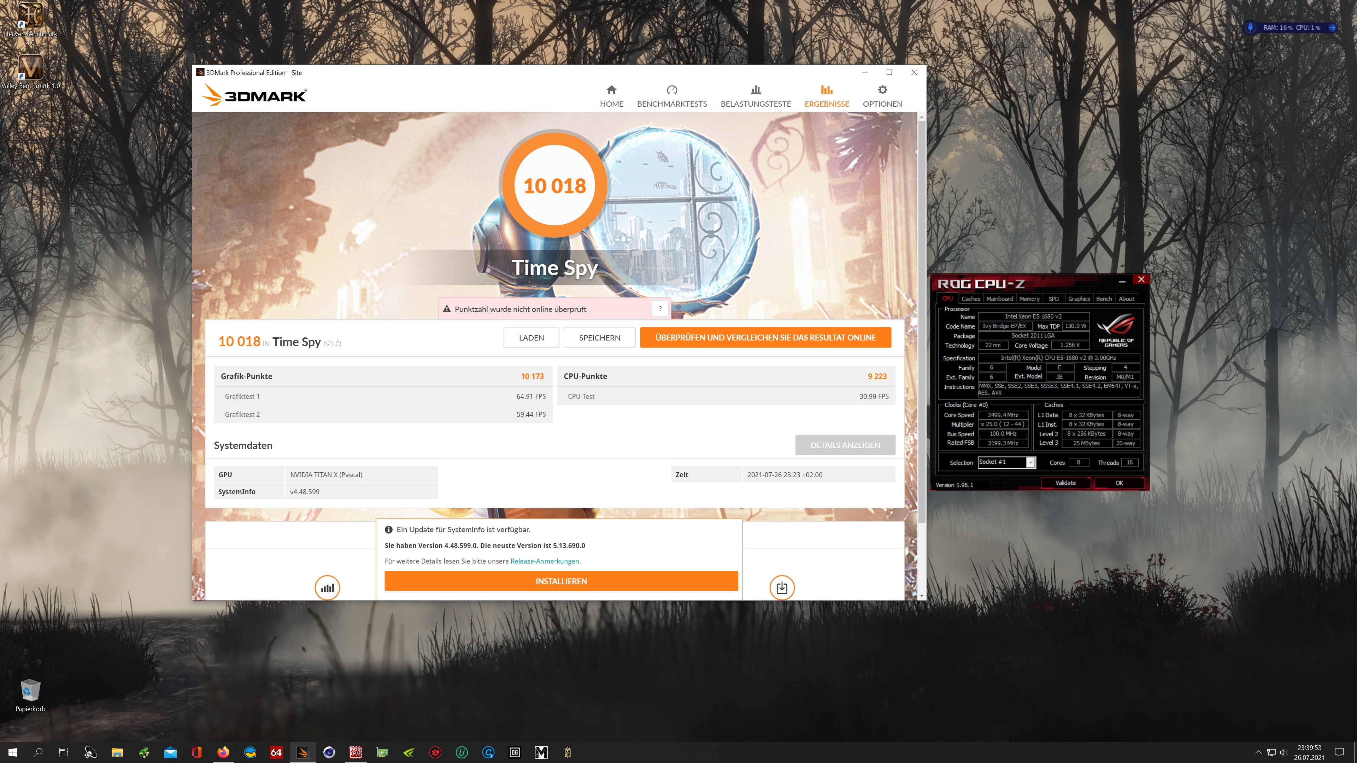Click the Grafik-Punkte score 10 173
Screen dimensions: 1357x763
pyautogui.click(x=532, y=376)
